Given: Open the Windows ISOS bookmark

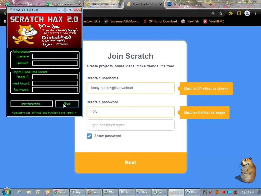Looking at the screenshot, I should click(x=91, y=21).
